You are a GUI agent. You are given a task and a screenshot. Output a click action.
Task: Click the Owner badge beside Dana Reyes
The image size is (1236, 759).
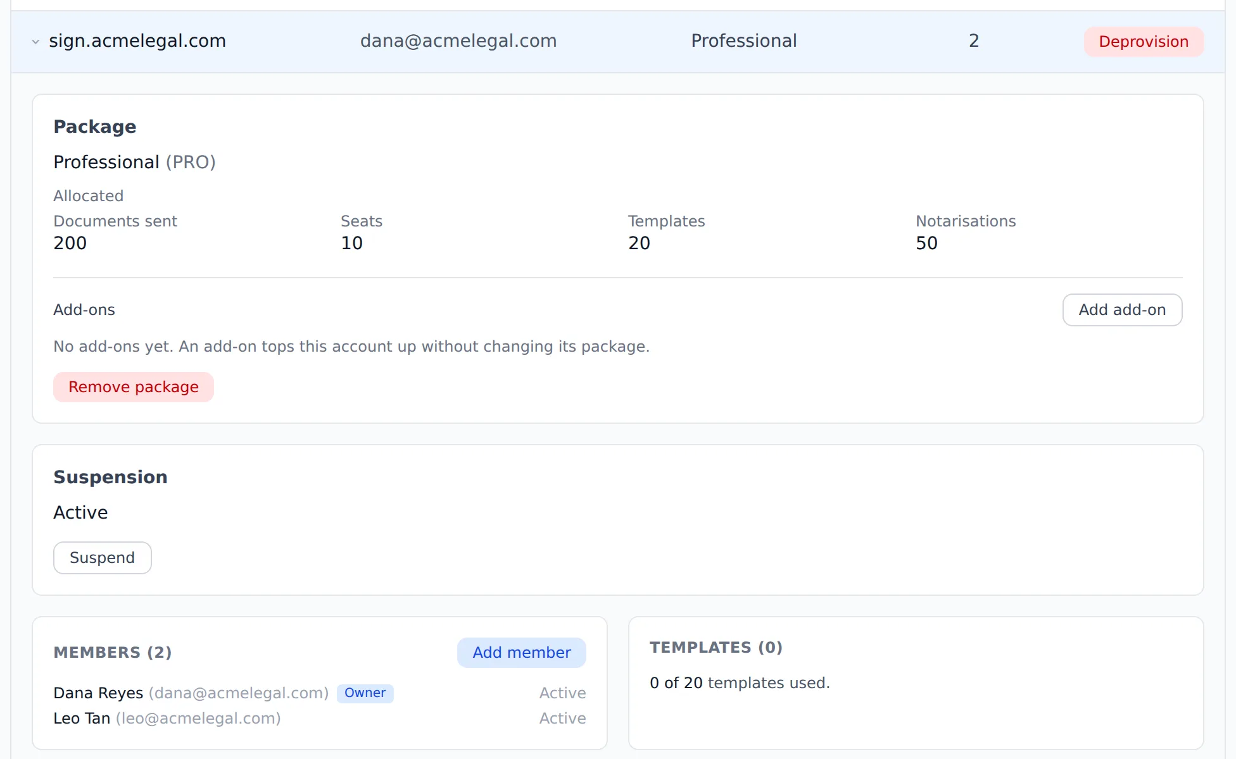365,693
